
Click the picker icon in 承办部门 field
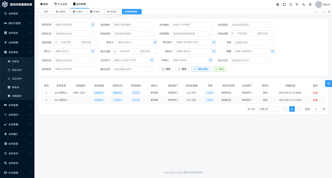point(213,42)
